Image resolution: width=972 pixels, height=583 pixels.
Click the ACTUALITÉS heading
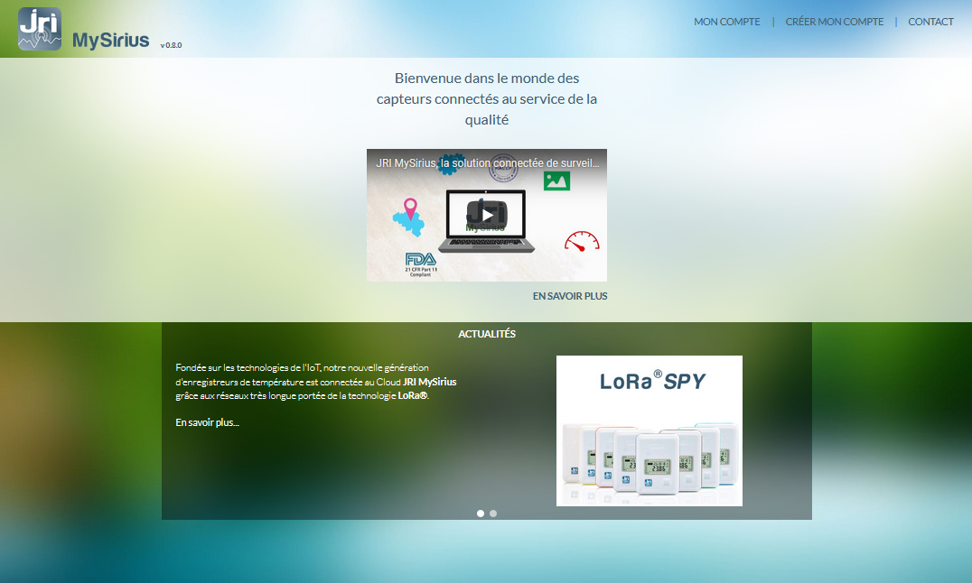(487, 334)
